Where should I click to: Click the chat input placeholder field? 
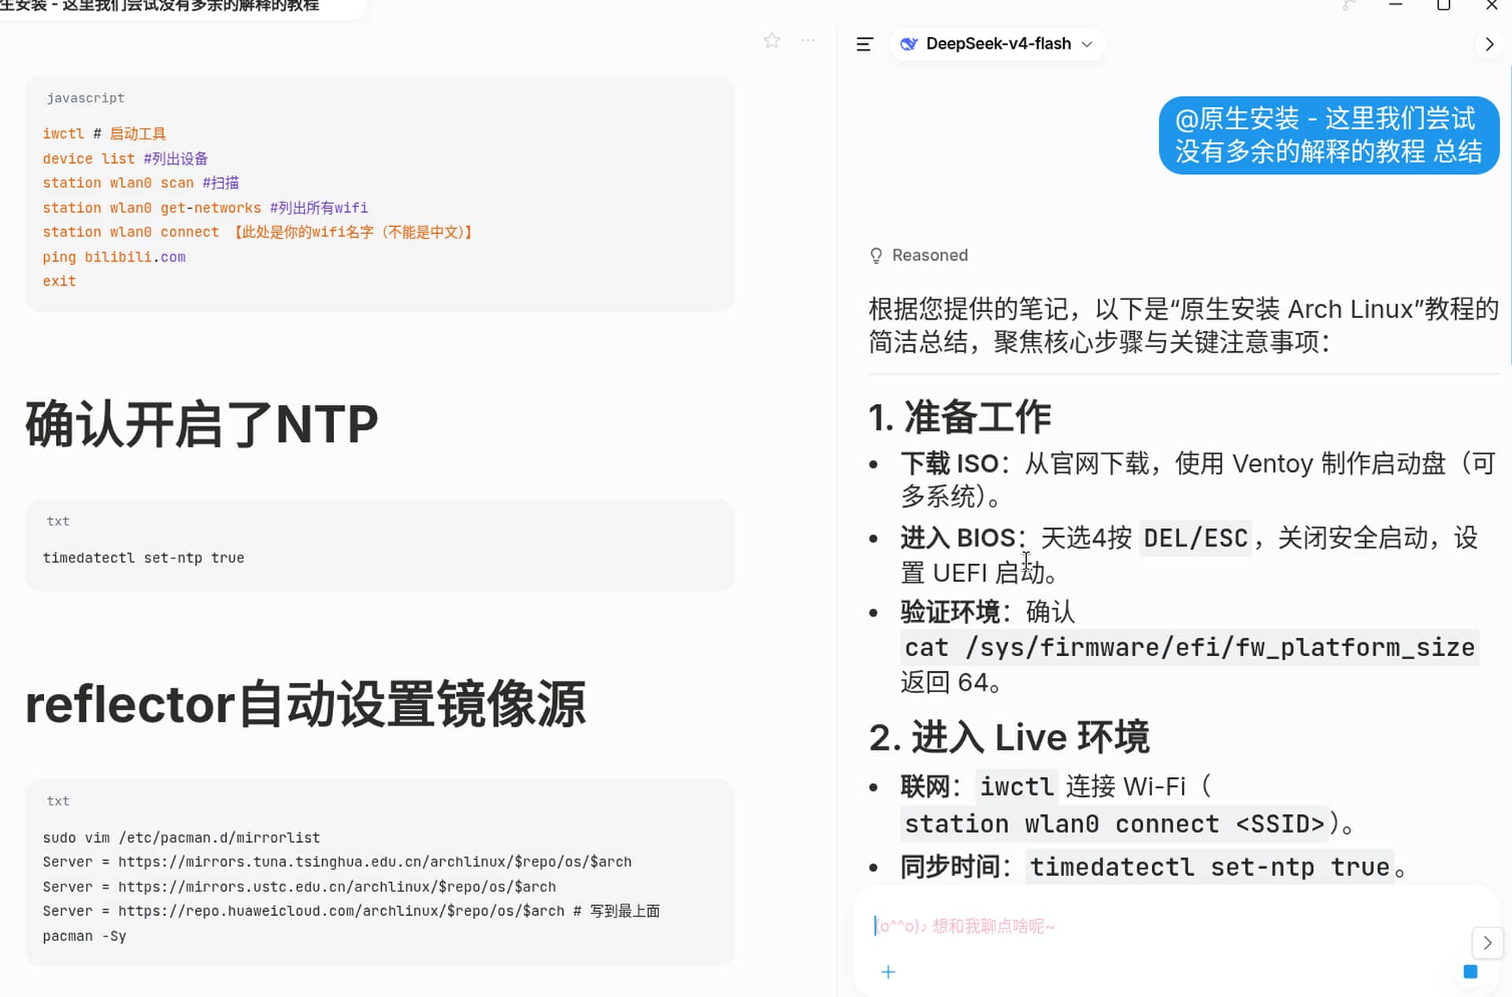pos(1165,926)
